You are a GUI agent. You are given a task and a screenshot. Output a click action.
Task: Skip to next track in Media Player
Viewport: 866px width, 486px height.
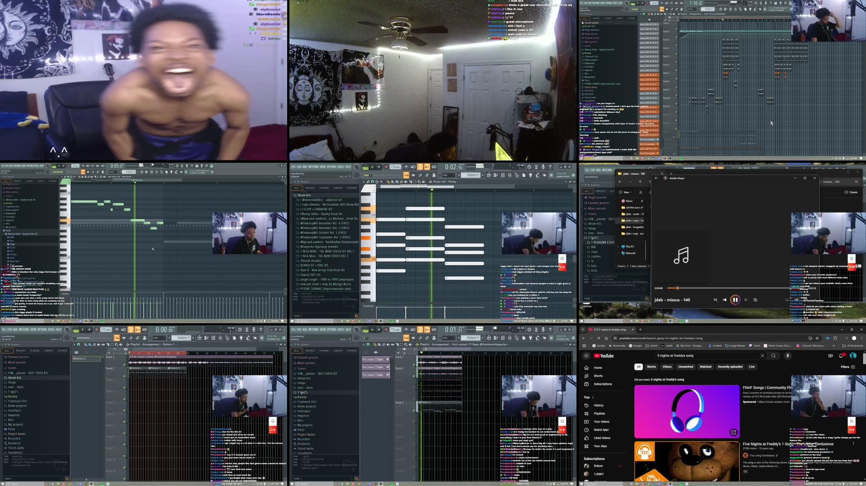click(x=746, y=300)
